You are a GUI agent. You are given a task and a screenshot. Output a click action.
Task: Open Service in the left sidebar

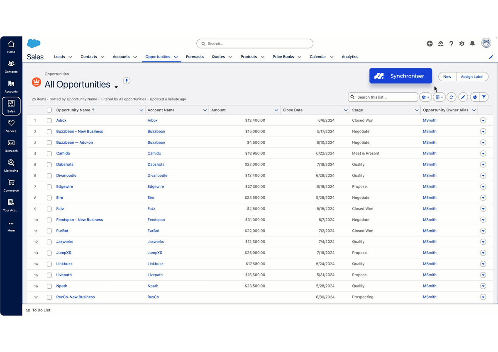(11, 126)
